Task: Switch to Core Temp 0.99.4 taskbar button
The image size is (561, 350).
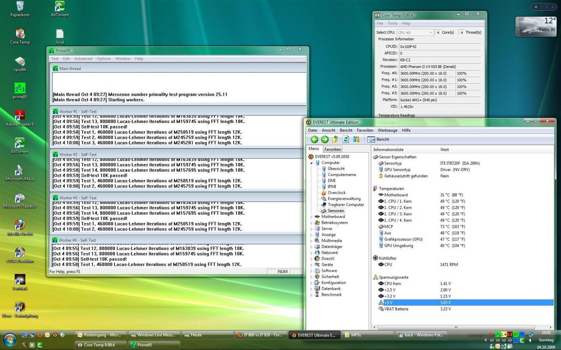Action: pos(101,345)
